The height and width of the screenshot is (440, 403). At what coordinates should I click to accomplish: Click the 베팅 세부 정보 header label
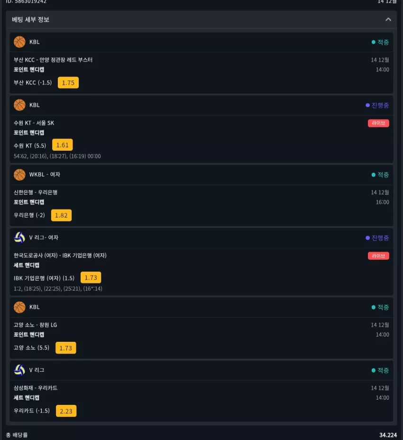pyautogui.click(x=31, y=19)
